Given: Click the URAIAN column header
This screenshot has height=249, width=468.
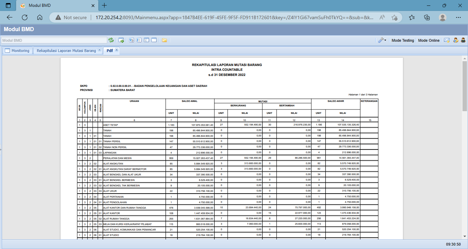Looking at the screenshot, I should 134,101.
